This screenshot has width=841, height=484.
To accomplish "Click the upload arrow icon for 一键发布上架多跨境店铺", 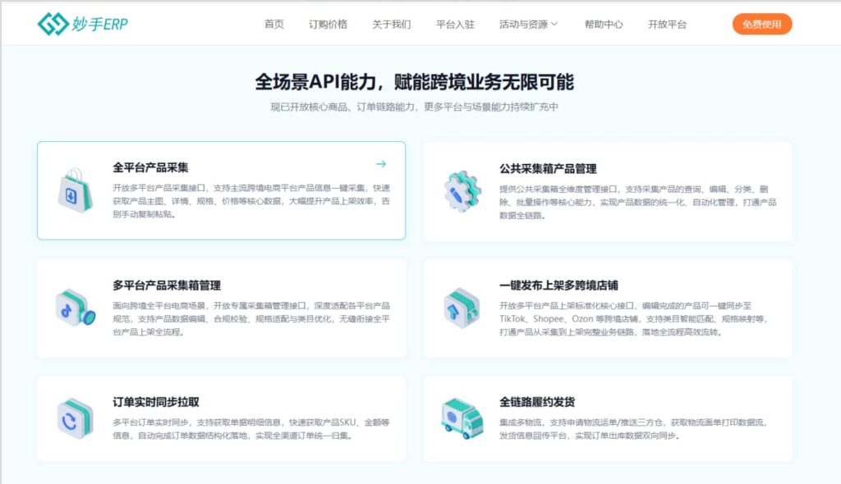I will [462, 308].
